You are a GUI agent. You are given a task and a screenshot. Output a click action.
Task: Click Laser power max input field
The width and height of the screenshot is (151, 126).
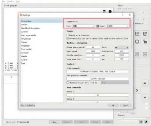click(x=122, y=59)
